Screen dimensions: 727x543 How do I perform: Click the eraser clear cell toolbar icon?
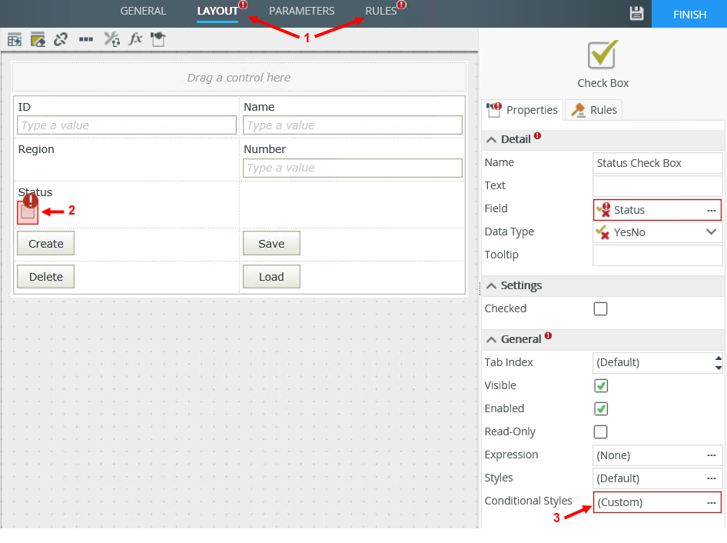point(38,39)
